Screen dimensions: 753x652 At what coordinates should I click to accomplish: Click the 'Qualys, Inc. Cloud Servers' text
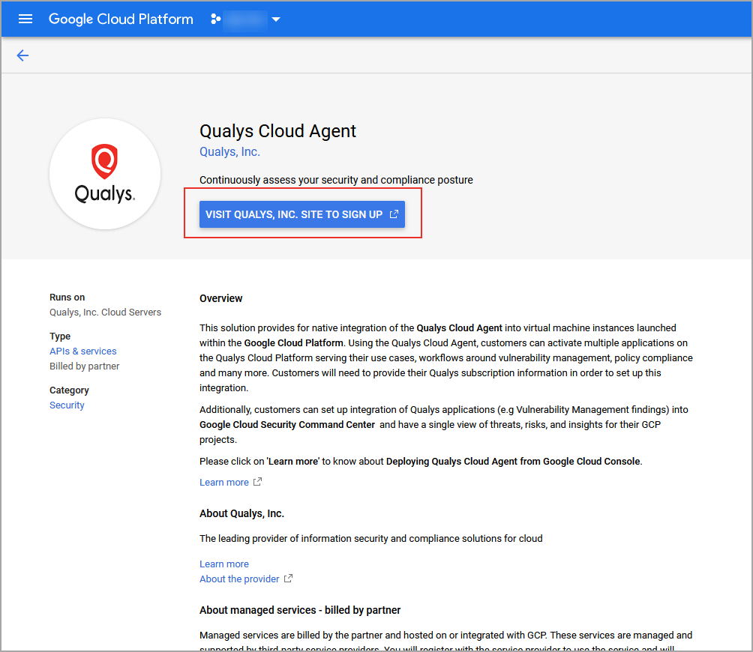(x=105, y=313)
